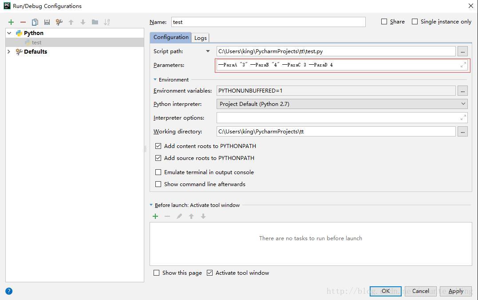Click into the Name field
478x300 pixels.
[x=268, y=22]
